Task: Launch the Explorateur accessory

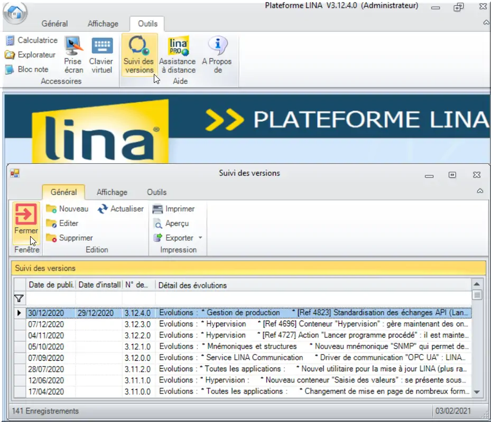Action: pyautogui.click(x=30, y=55)
